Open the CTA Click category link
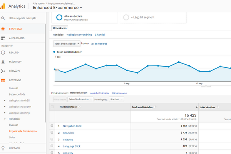This screenshot has width=231, height=154. click(69, 133)
